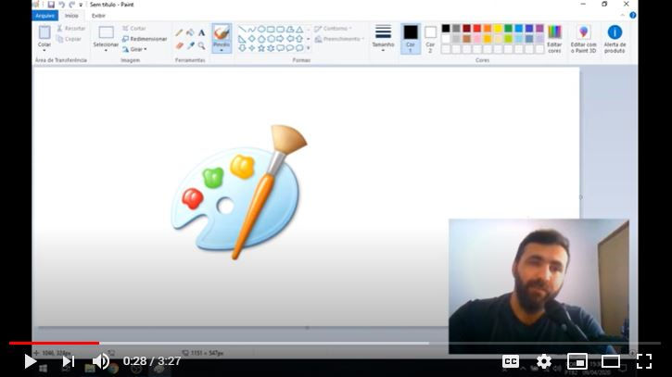Choose the triangle shape
This screenshot has width=672, height=377.
coord(299,30)
